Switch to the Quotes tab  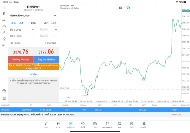46,125
